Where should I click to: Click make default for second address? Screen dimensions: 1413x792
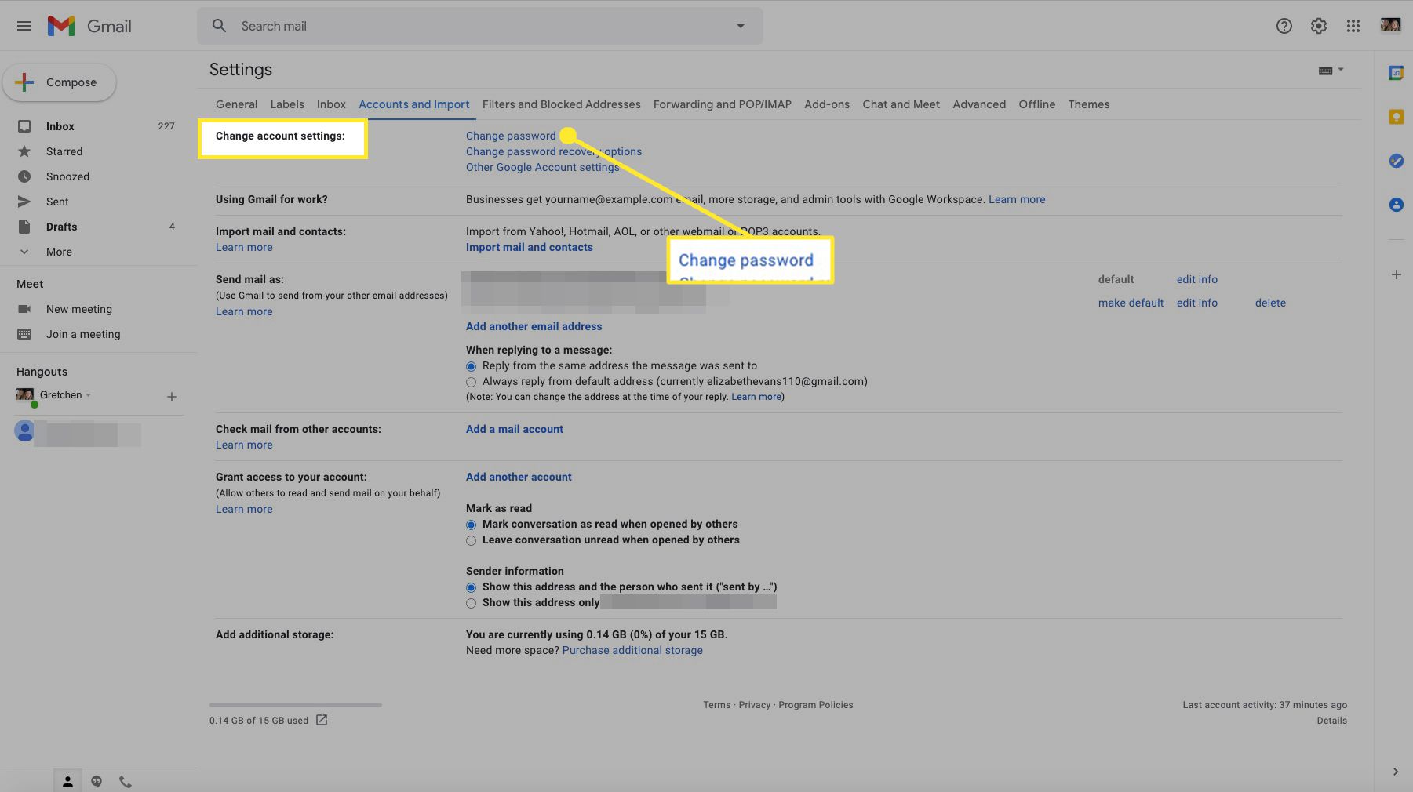[1131, 303]
